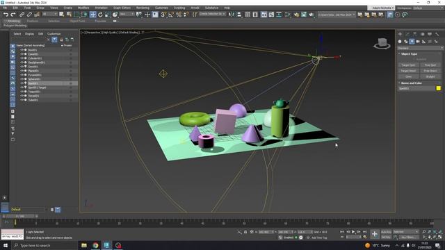Toggle the 3D Snaps icon
The image size is (445, 250).
[x=163, y=15]
